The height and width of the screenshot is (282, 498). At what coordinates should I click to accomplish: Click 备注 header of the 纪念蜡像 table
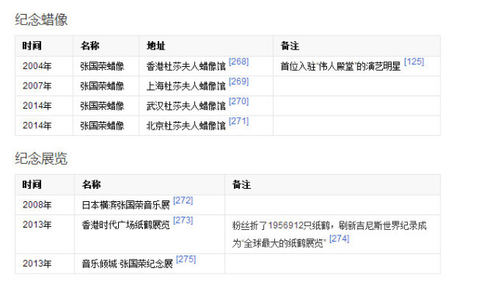tap(290, 46)
